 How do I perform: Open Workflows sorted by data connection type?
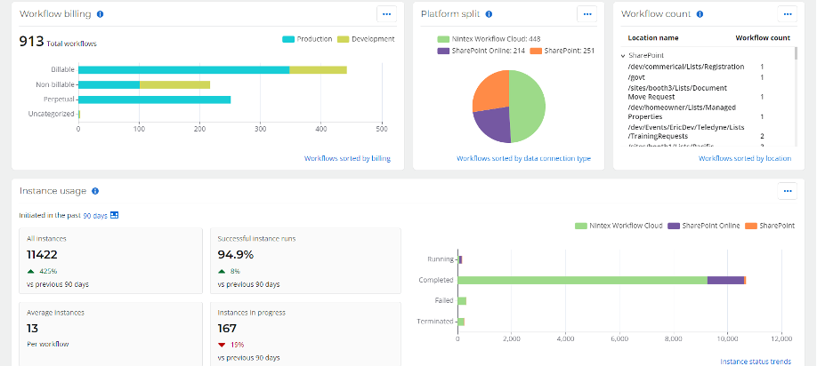(523, 158)
